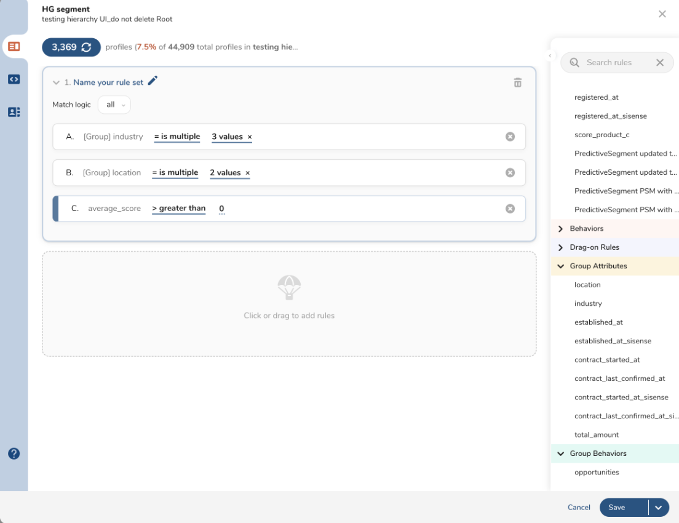Delete the rule set with trash icon
The height and width of the screenshot is (523, 679).
[x=517, y=82]
